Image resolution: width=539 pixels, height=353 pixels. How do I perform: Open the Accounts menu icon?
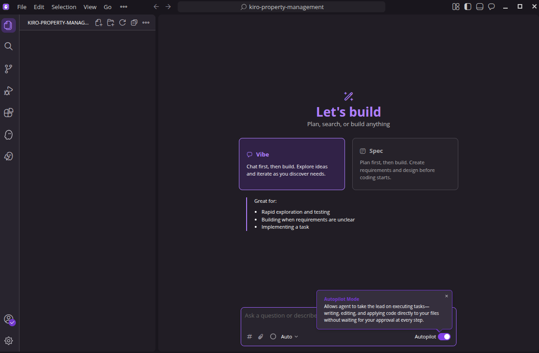(9, 319)
